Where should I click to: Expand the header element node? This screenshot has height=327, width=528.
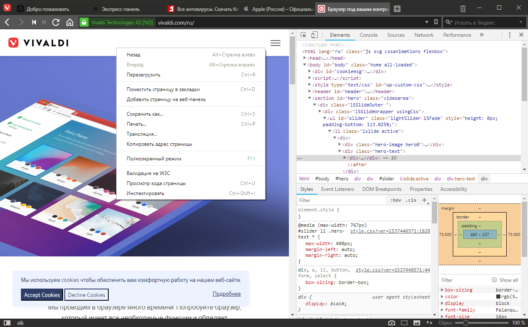tap(310, 92)
